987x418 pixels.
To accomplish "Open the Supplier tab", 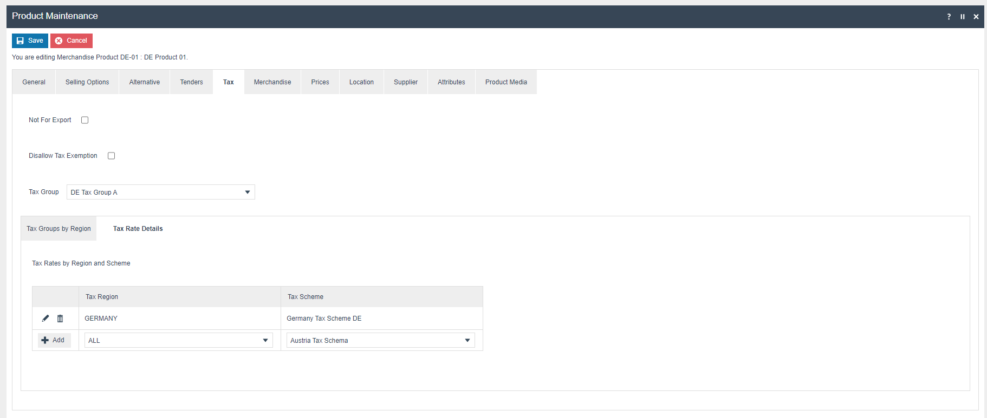I will tap(406, 82).
